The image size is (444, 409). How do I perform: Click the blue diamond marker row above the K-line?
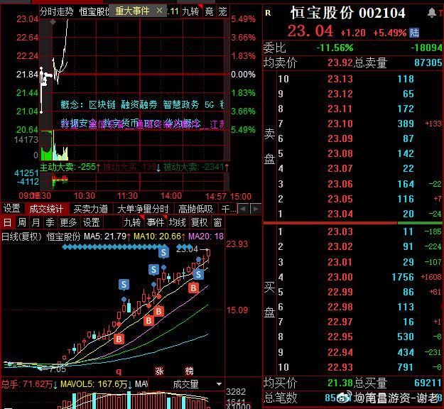coord(127,247)
